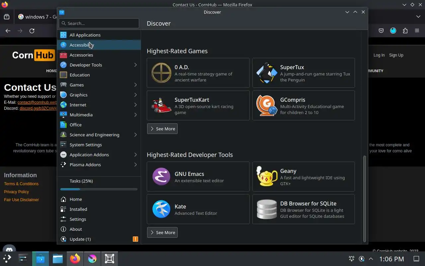Click the Firefox extensions puzzle icon

[405, 31]
